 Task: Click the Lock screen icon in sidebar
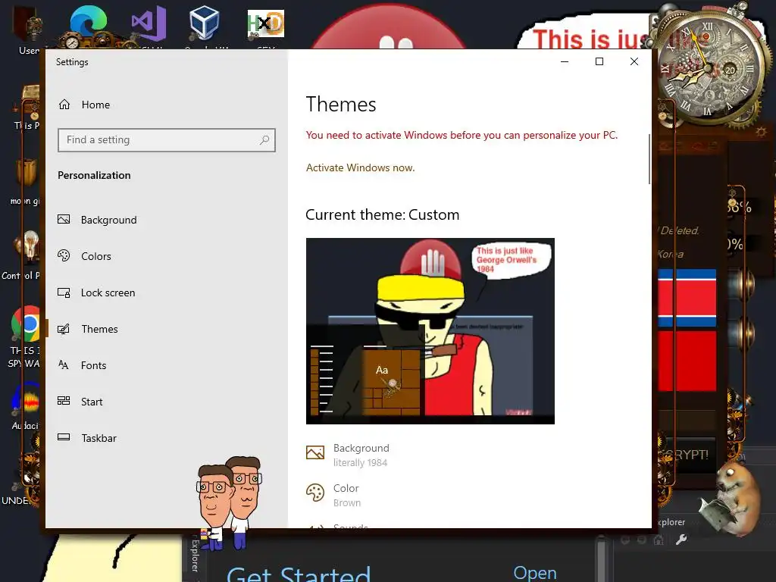point(64,293)
